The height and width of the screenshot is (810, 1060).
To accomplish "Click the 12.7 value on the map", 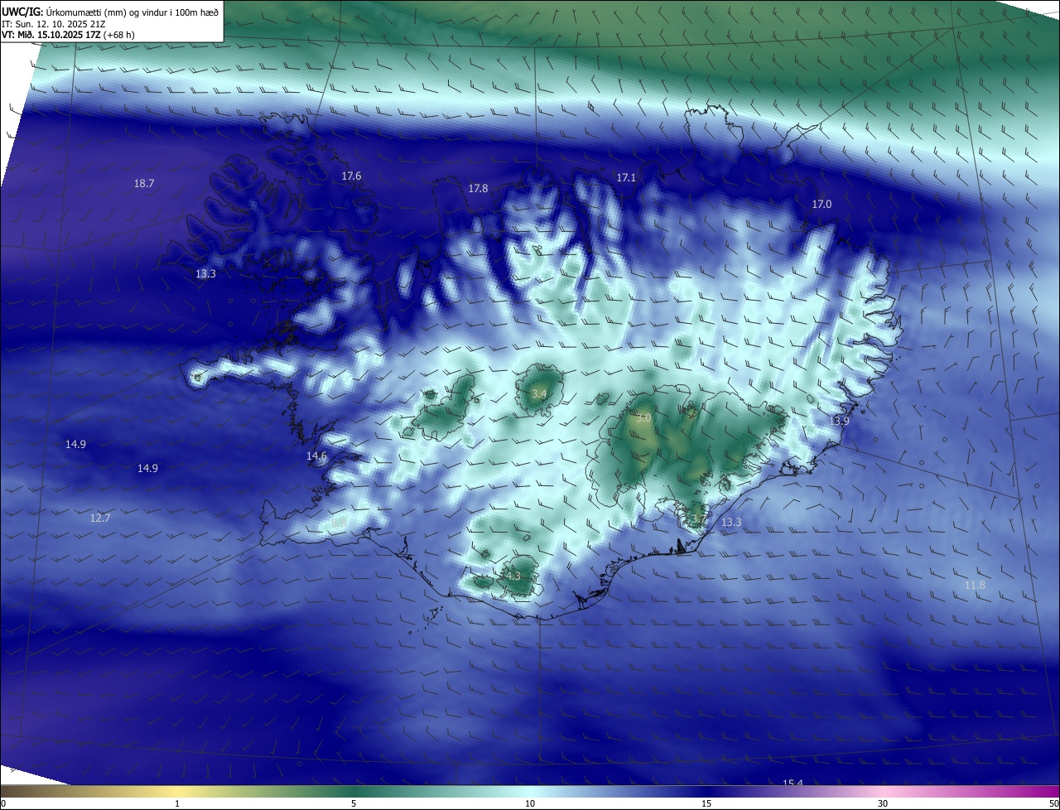I will click(x=100, y=518).
